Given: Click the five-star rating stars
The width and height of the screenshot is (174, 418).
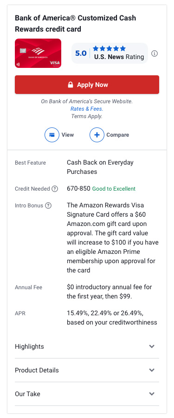Looking at the screenshot, I should [109, 48].
